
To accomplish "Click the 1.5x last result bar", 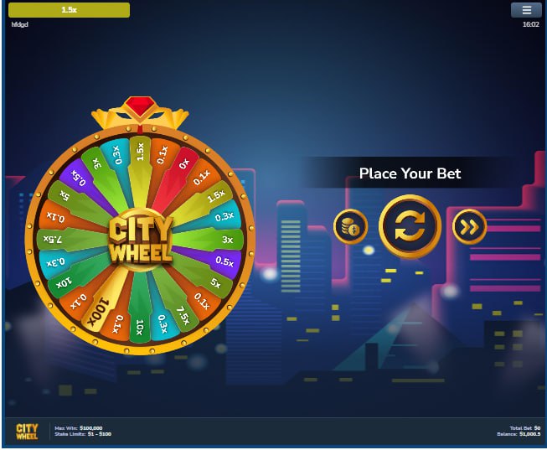I will (69, 10).
